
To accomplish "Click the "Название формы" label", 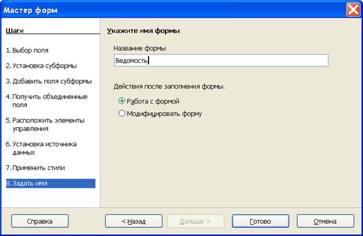I will (140, 48).
